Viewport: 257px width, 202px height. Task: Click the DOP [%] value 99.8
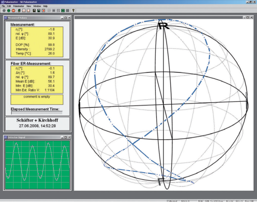(51, 45)
